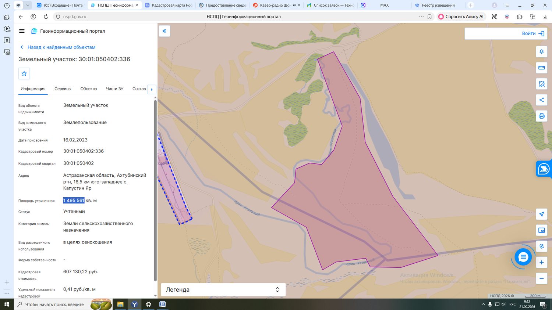Screen dimensions: 552x310
Task: Collapse the left info panel
Action: pyautogui.click(x=164, y=31)
